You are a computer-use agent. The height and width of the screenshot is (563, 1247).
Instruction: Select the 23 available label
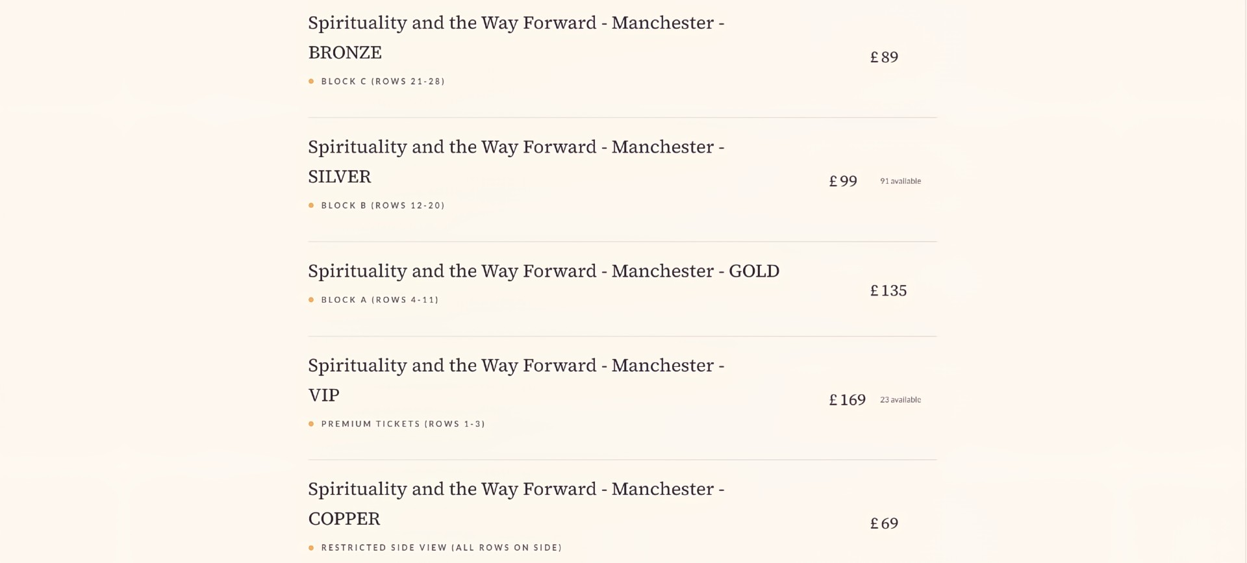900,399
